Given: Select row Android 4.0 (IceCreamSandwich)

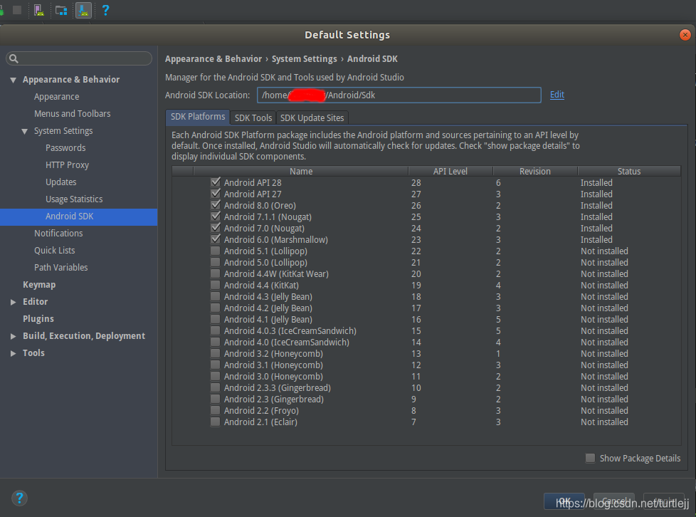Looking at the screenshot, I should pos(426,342).
